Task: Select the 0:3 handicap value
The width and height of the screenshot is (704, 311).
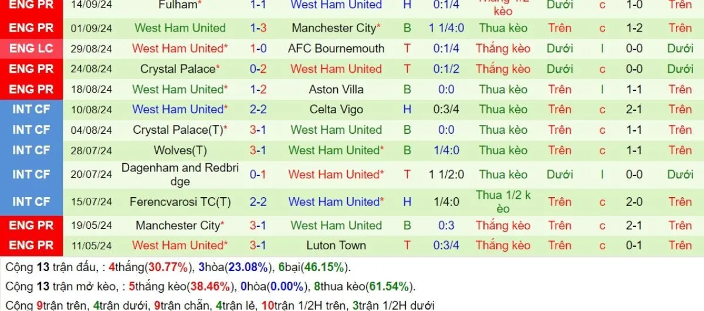Action: click(x=445, y=225)
